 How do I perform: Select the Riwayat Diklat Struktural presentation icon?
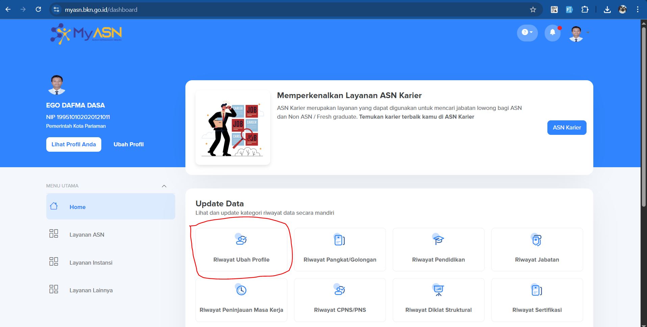tap(438, 290)
